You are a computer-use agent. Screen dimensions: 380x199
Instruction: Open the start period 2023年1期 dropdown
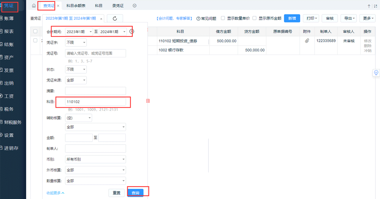point(79,32)
